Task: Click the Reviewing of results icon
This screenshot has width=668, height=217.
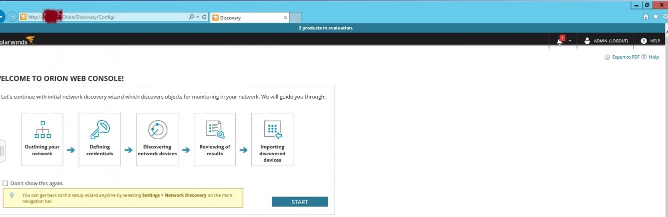Action: point(215,129)
